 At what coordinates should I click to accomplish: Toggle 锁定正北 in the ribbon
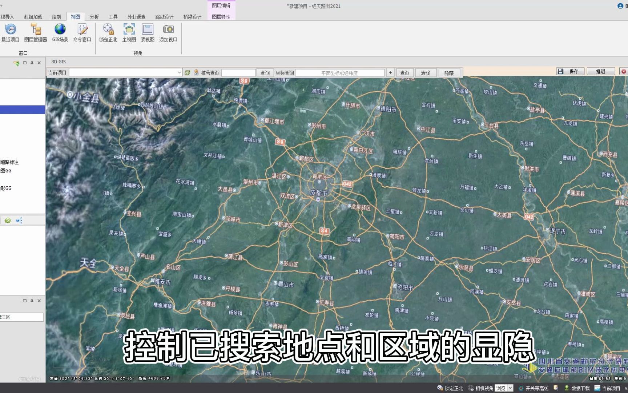[108, 33]
